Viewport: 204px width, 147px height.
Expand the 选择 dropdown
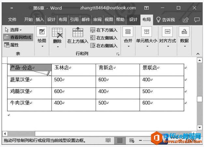coord(13,30)
